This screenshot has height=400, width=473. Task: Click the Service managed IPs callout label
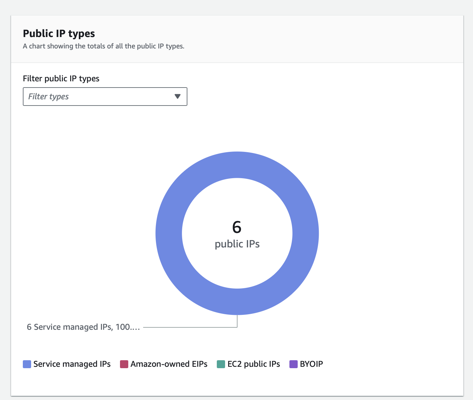83,327
